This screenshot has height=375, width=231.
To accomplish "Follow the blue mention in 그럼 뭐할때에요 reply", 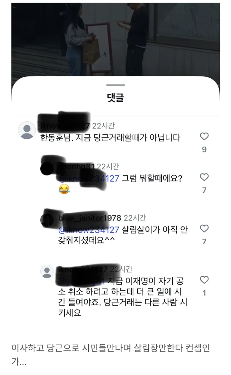I will tap(89, 179).
